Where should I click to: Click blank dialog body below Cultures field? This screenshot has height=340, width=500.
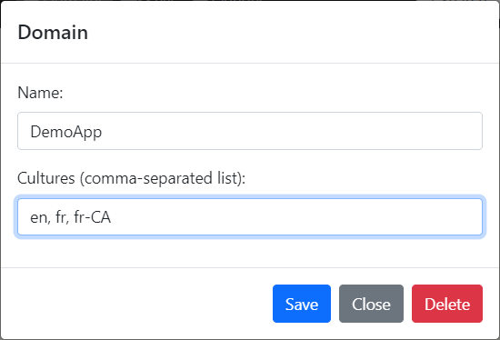click(250, 252)
